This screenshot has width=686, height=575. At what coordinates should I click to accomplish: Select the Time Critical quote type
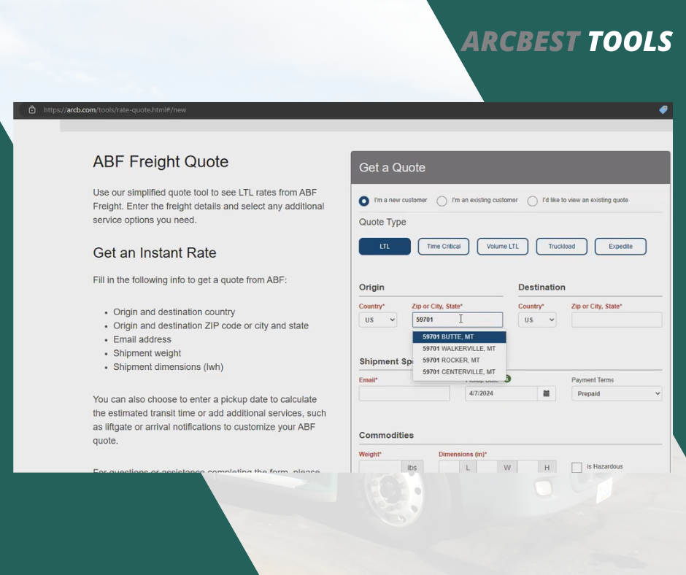point(444,247)
